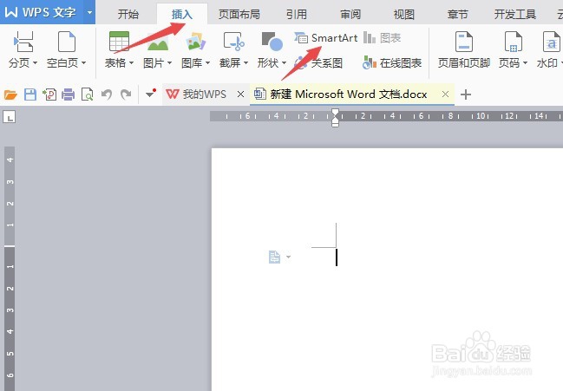Click the 表格 table icon
This screenshot has width=563, height=391.
click(119, 42)
